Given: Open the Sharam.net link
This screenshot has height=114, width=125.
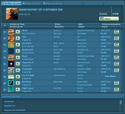Looking at the screenshot, I should point(9,102).
